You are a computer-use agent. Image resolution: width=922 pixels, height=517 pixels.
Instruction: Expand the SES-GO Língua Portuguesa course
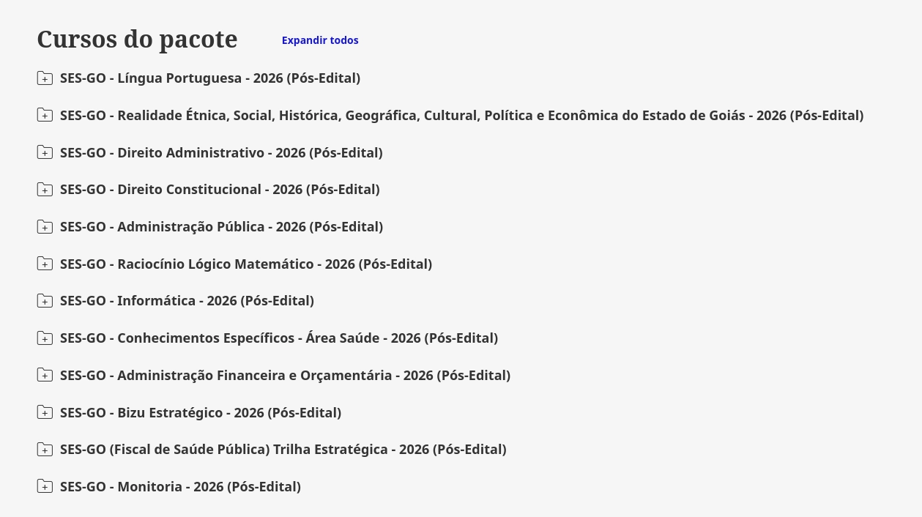210,78
